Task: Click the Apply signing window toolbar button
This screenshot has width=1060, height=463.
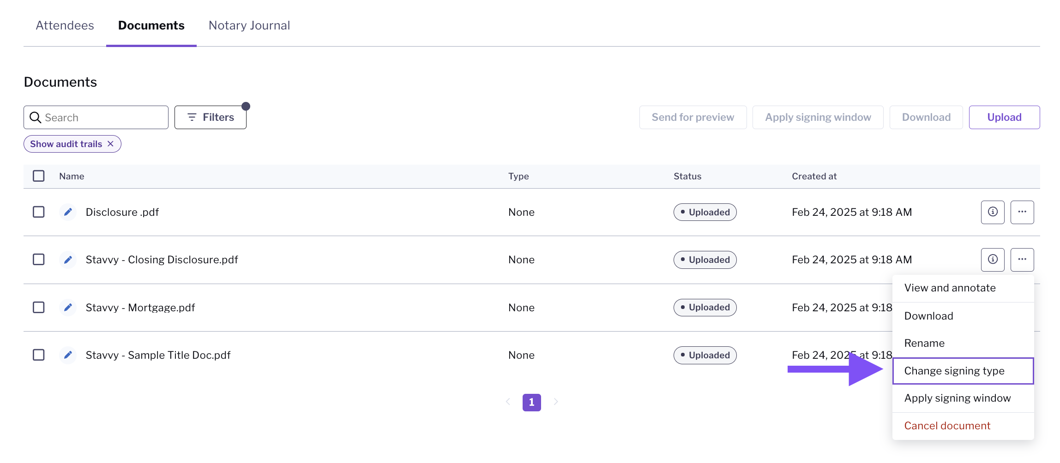Action: pyautogui.click(x=818, y=118)
